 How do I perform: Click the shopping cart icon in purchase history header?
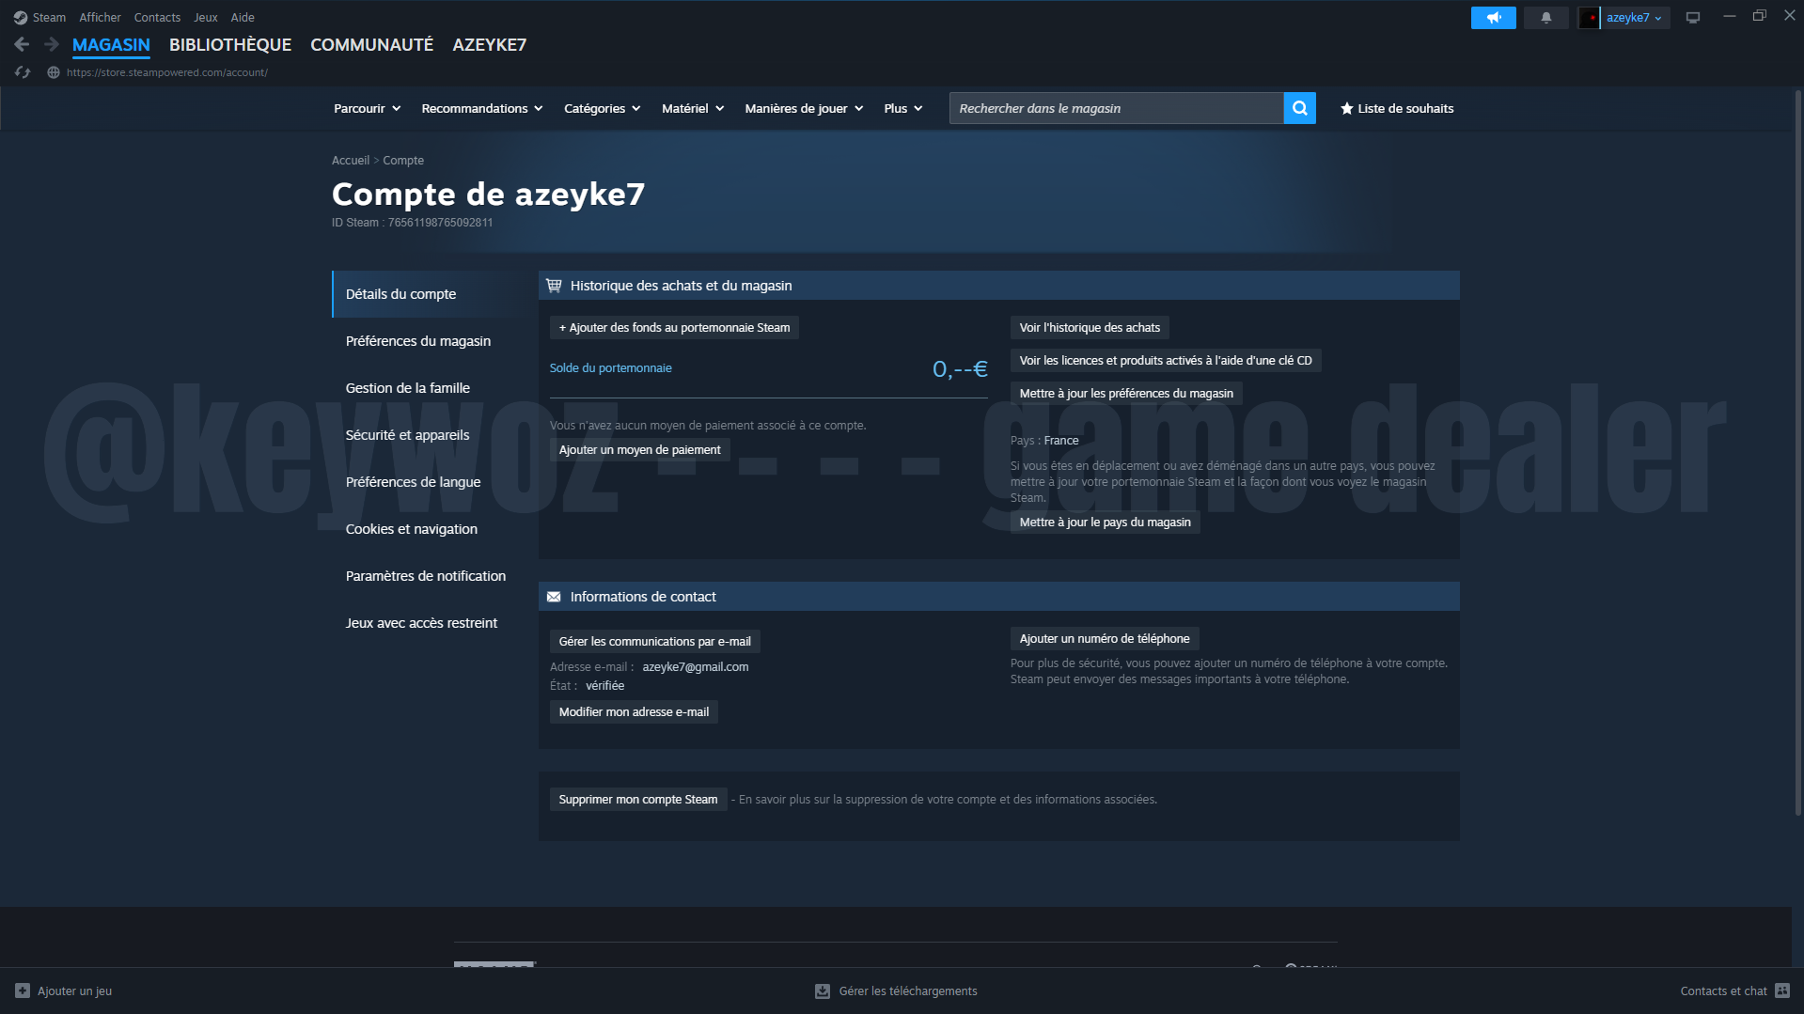click(554, 286)
